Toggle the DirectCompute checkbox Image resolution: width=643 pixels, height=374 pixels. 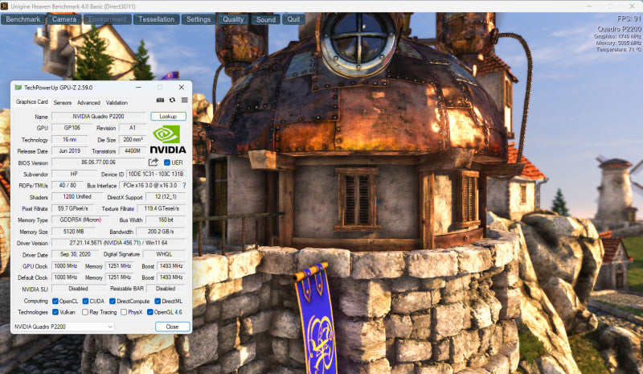coord(113,301)
